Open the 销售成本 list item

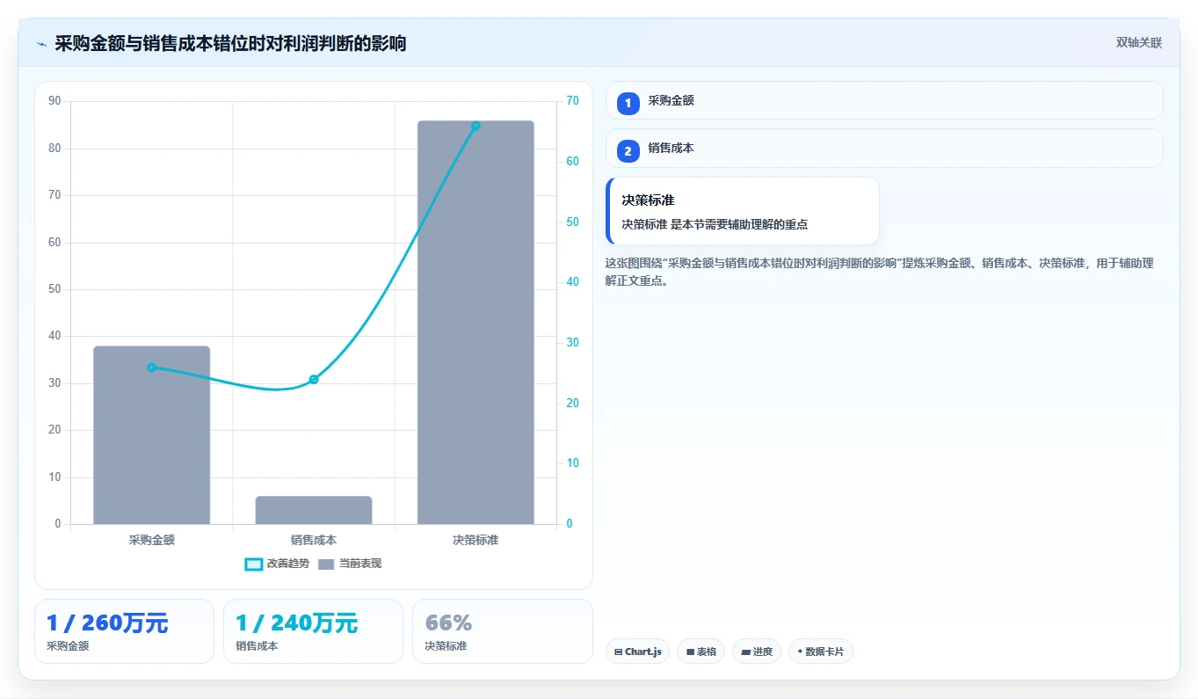(884, 149)
